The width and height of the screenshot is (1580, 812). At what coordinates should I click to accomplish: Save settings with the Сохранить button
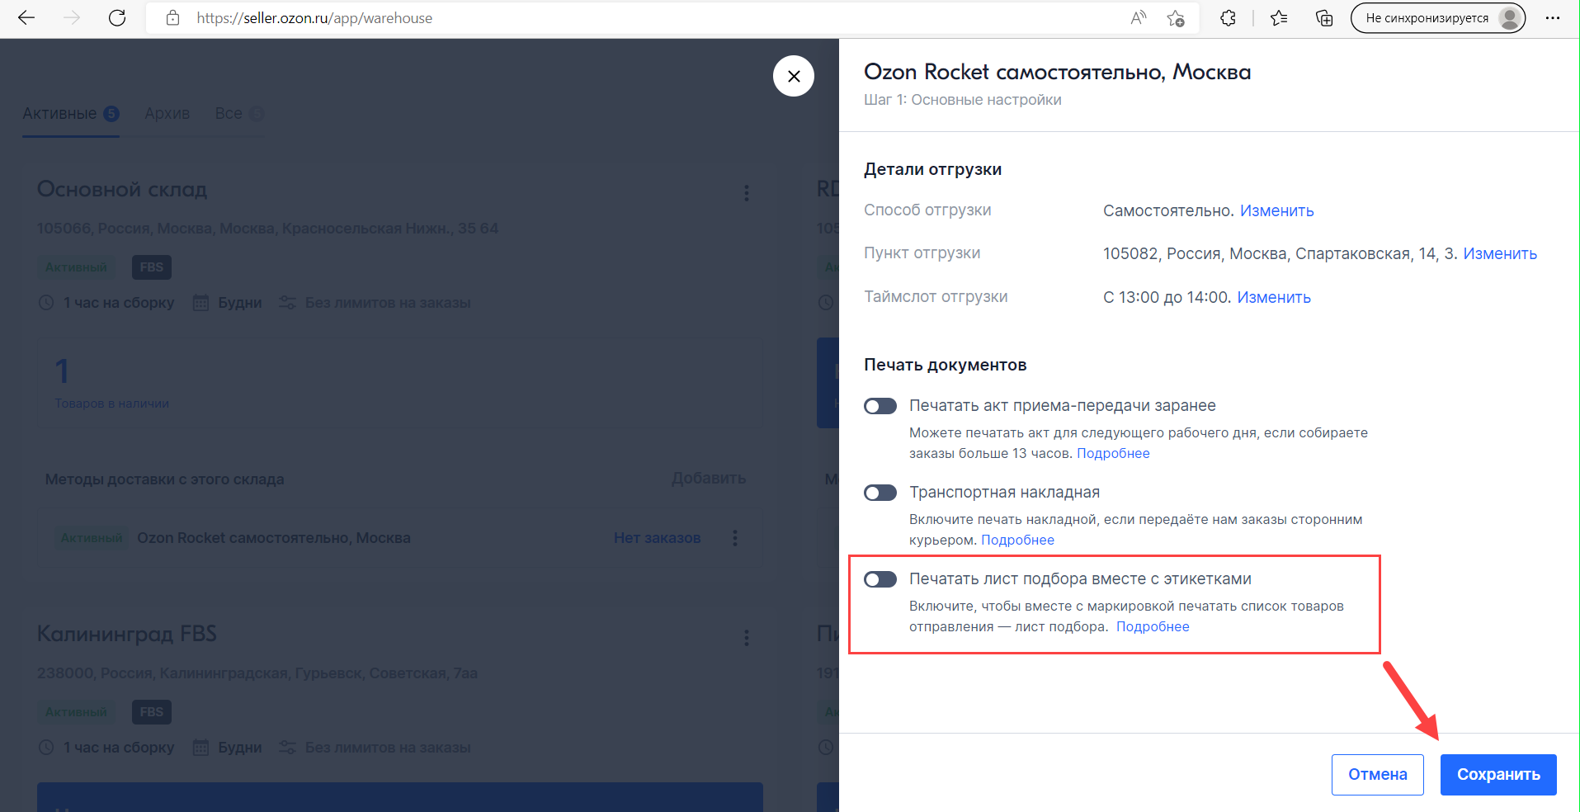click(x=1498, y=775)
